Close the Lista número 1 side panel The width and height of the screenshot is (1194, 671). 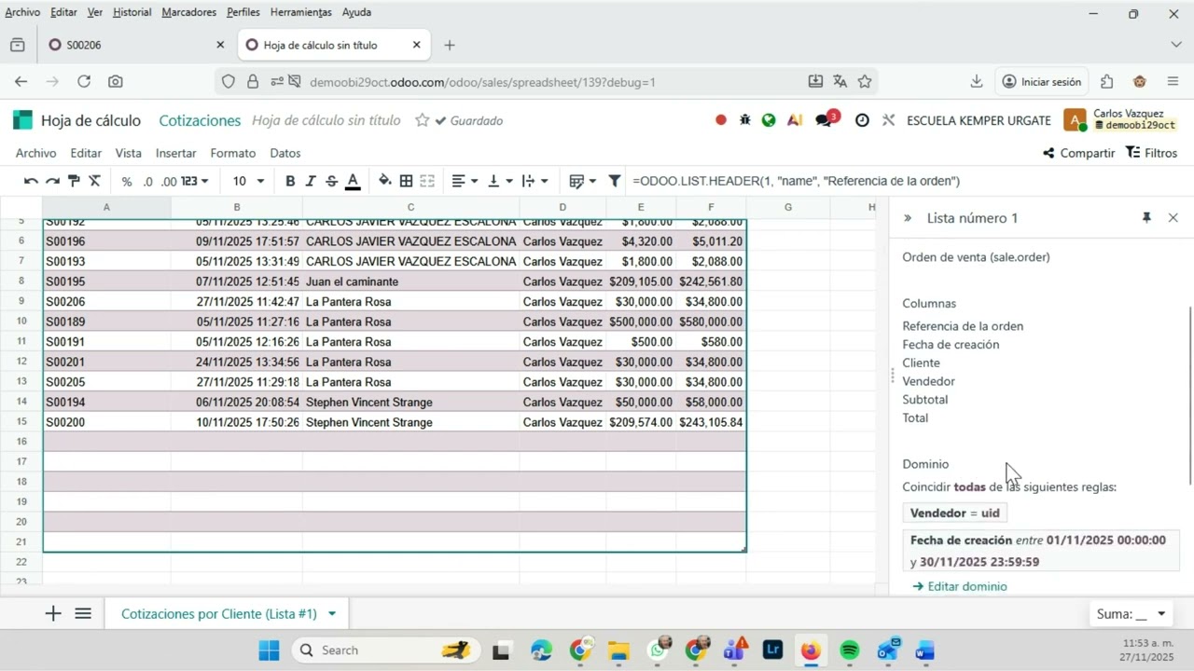click(1173, 217)
